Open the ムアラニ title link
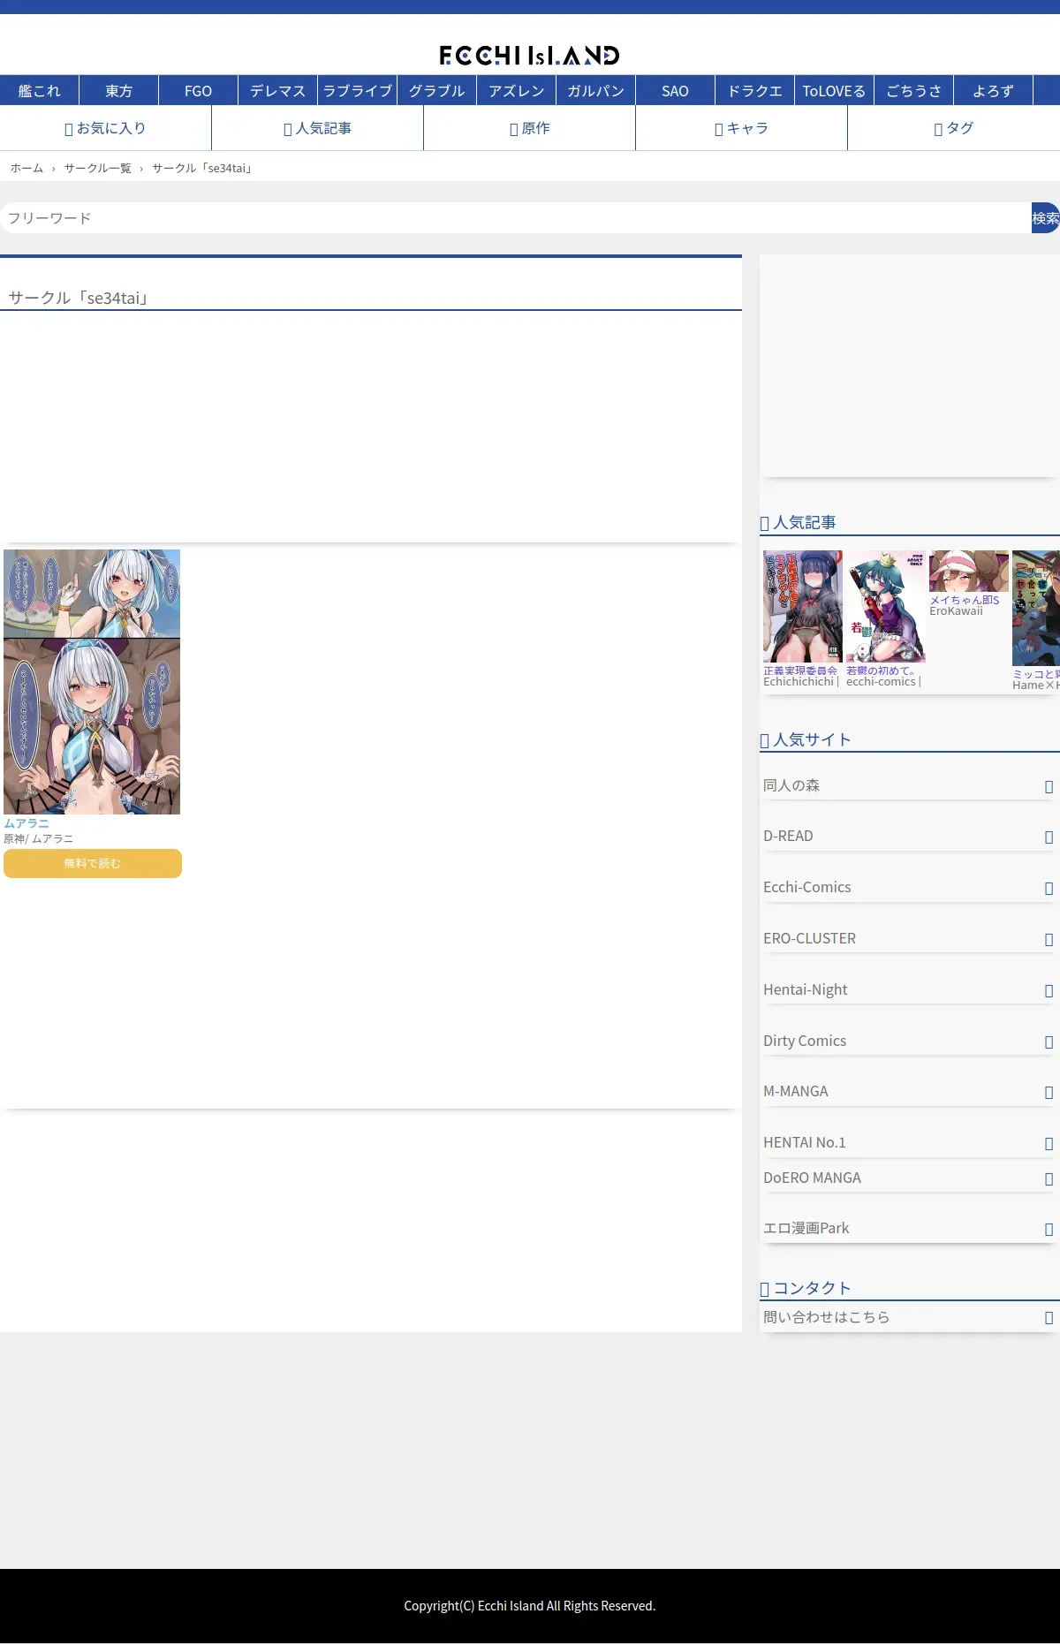Screen dimensions: 1060x1644 point(26,823)
